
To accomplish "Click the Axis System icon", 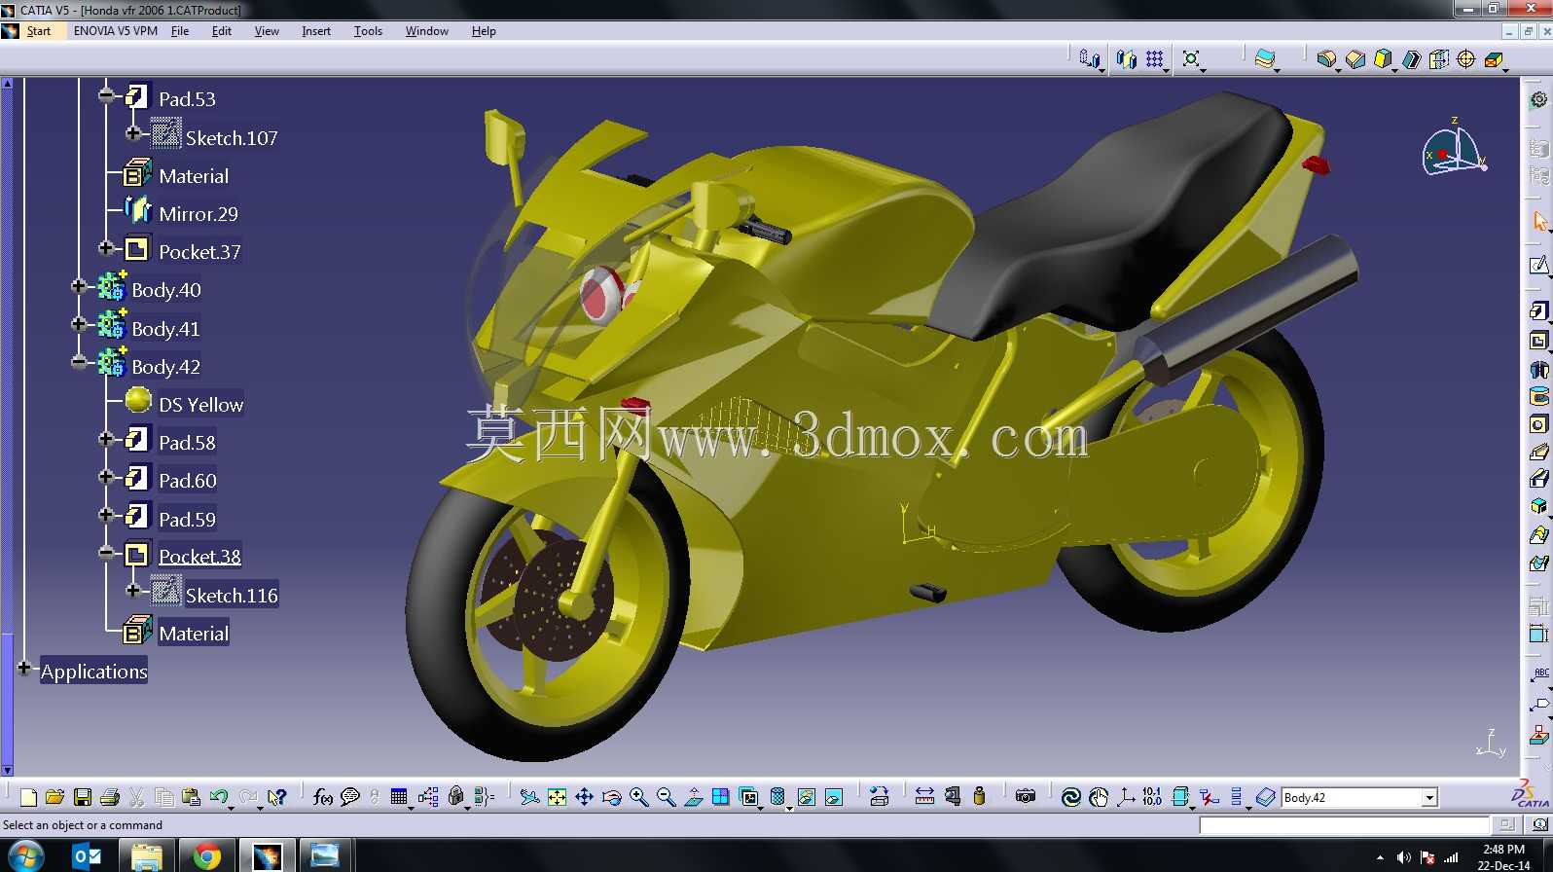I will (1126, 797).
